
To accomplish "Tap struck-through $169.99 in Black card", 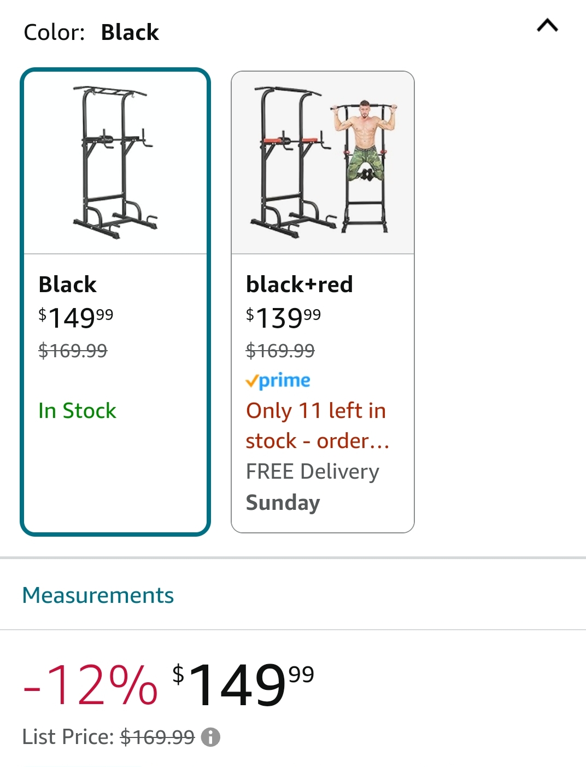I will (x=73, y=351).
